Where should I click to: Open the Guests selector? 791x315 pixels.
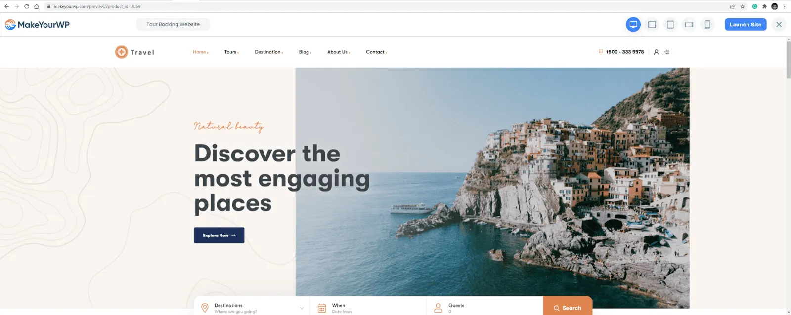point(484,308)
